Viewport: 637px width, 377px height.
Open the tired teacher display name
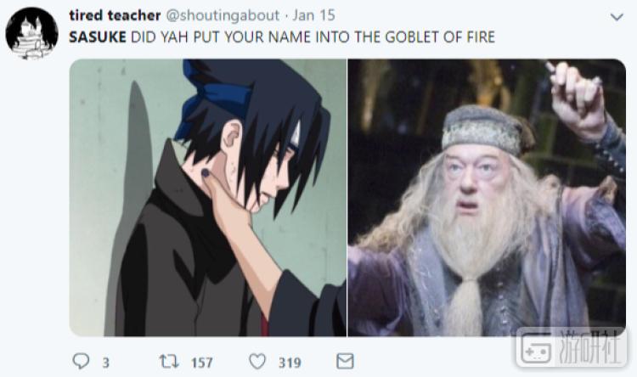click(115, 15)
